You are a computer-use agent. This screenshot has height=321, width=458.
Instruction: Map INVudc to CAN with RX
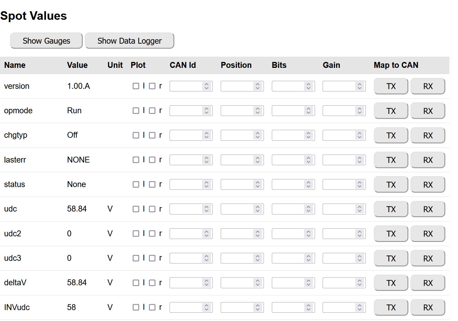(x=428, y=307)
